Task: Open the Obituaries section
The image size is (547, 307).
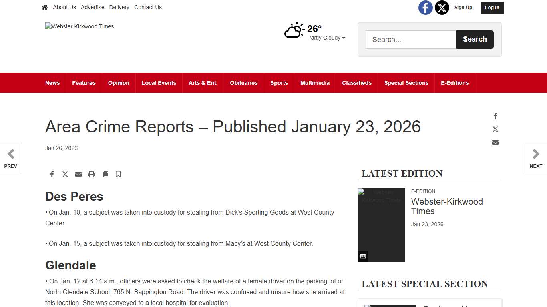Action: pos(243,83)
